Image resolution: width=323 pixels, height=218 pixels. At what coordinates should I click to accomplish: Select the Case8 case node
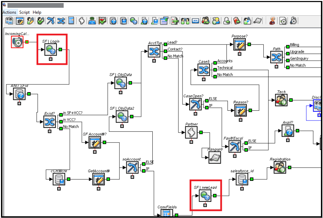pos(204,70)
